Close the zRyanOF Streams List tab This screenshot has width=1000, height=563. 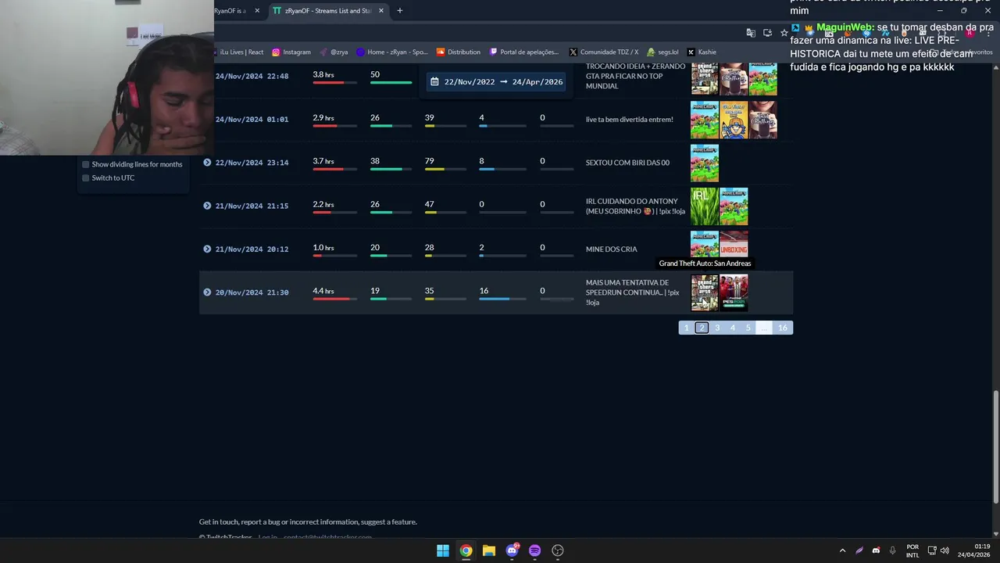381,11
